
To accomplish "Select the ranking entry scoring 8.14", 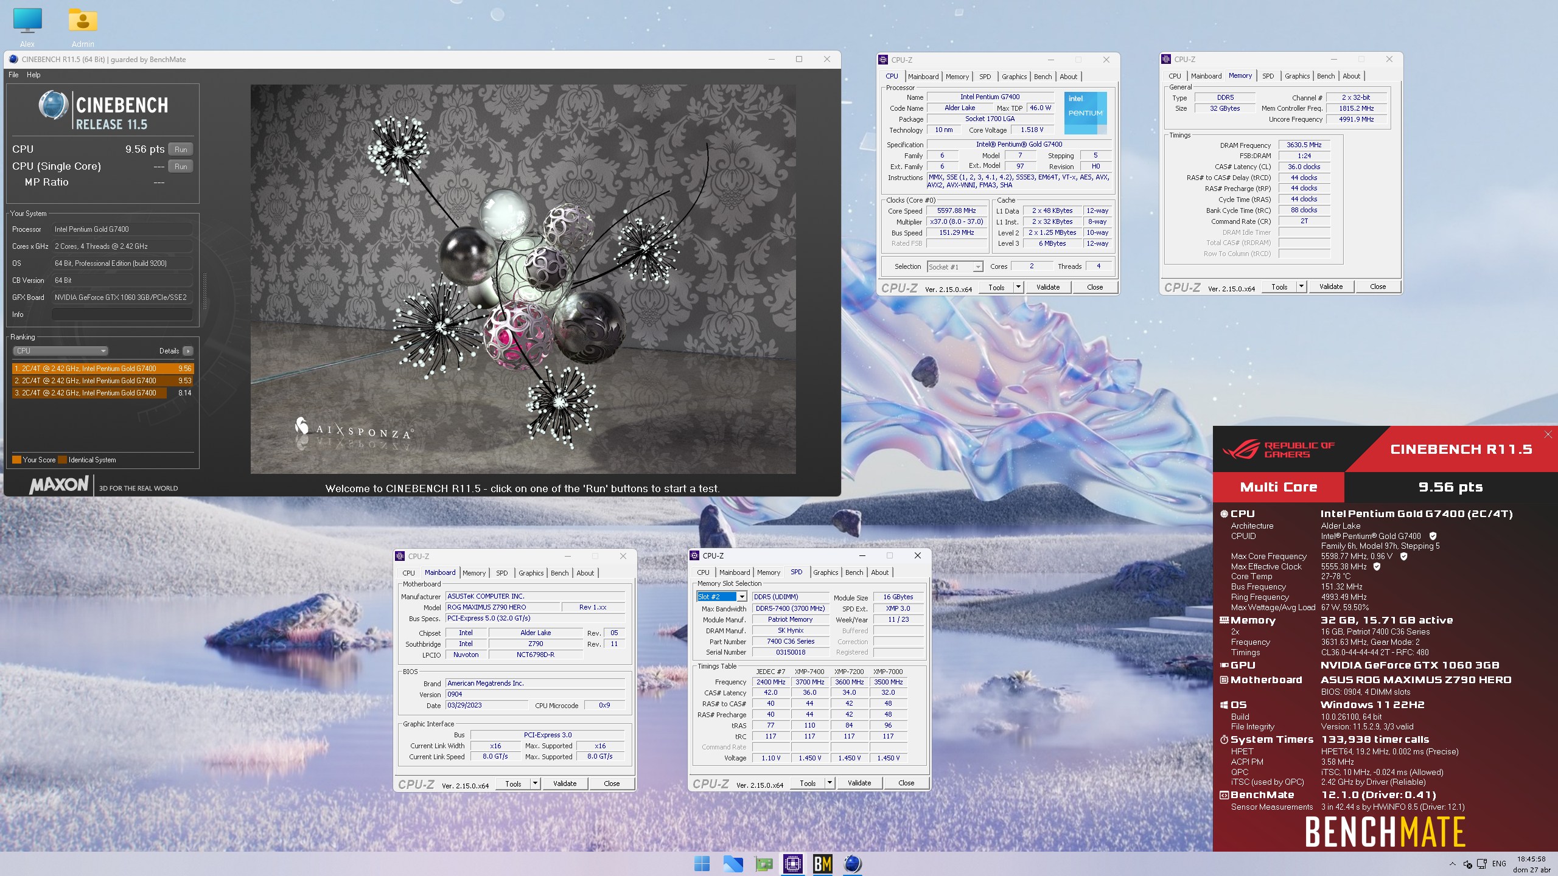I will click(102, 393).
